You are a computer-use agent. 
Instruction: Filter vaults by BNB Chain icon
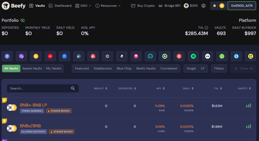pyautogui.click(x=36, y=56)
